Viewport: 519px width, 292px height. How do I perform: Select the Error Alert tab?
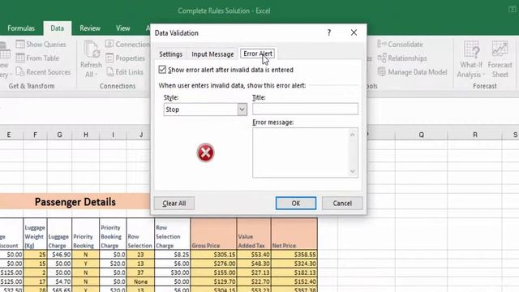tap(258, 54)
